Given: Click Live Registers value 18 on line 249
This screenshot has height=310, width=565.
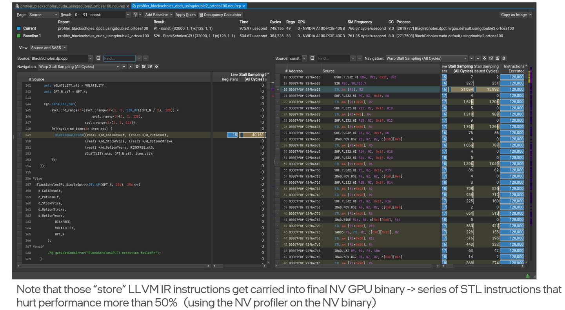Looking at the screenshot, I should (x=232, y=135).
